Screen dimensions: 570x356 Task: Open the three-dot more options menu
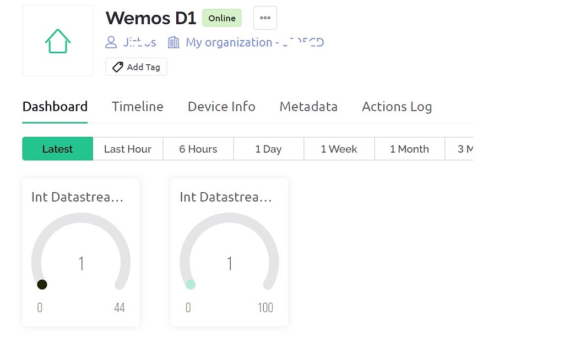[x=265, y=18]
